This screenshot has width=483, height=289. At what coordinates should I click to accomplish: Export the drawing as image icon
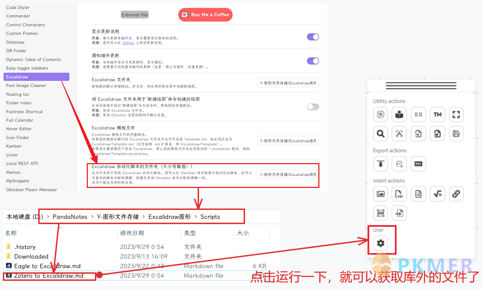[399, 164]
